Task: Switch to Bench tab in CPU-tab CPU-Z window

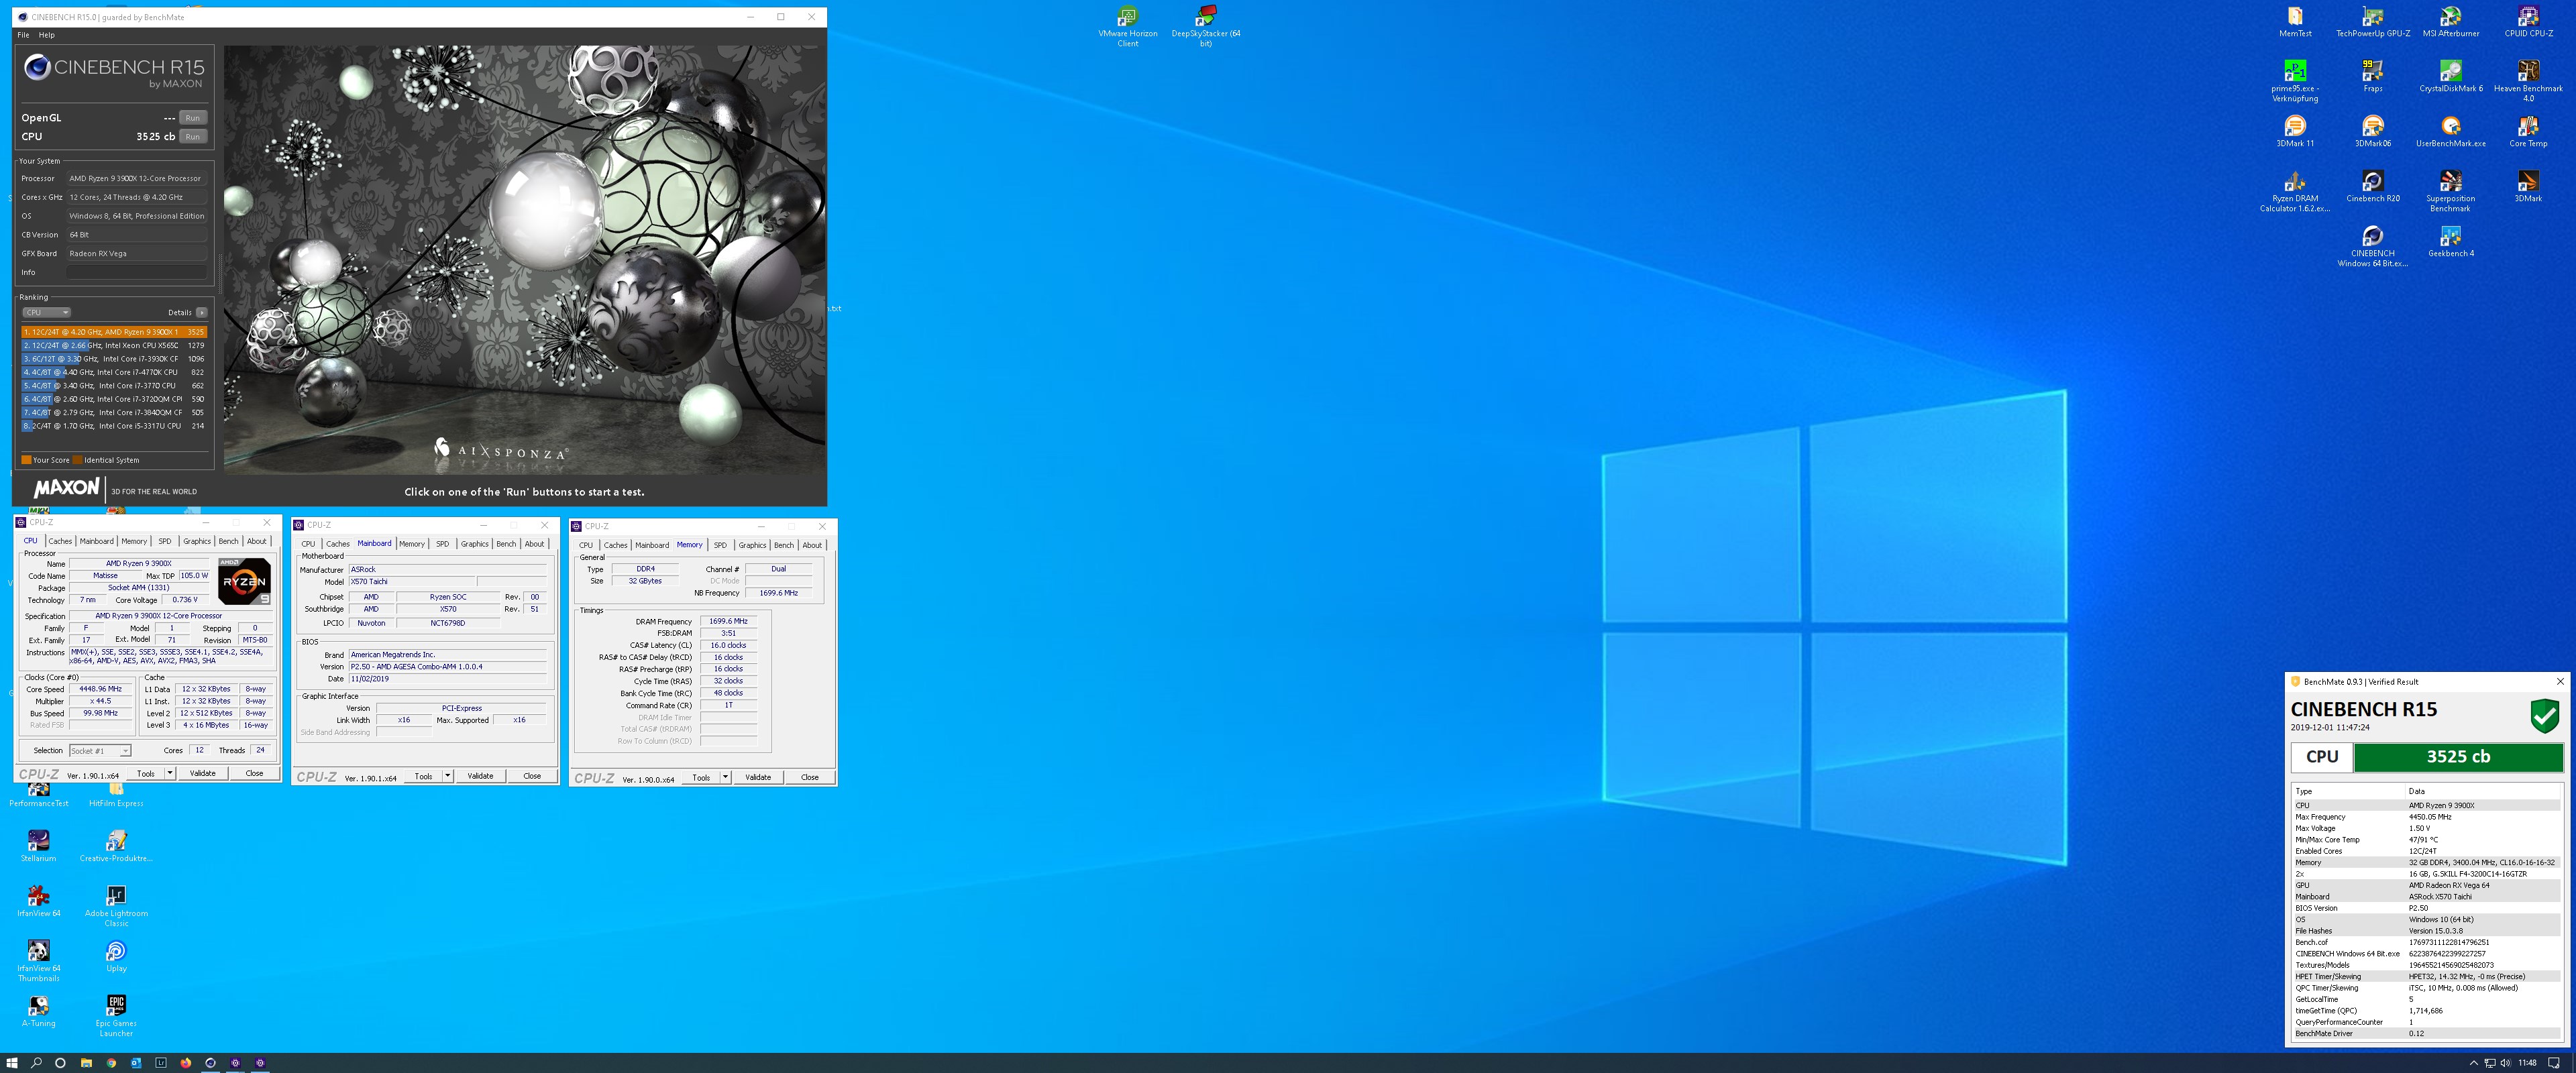Action: click(228, 541)
